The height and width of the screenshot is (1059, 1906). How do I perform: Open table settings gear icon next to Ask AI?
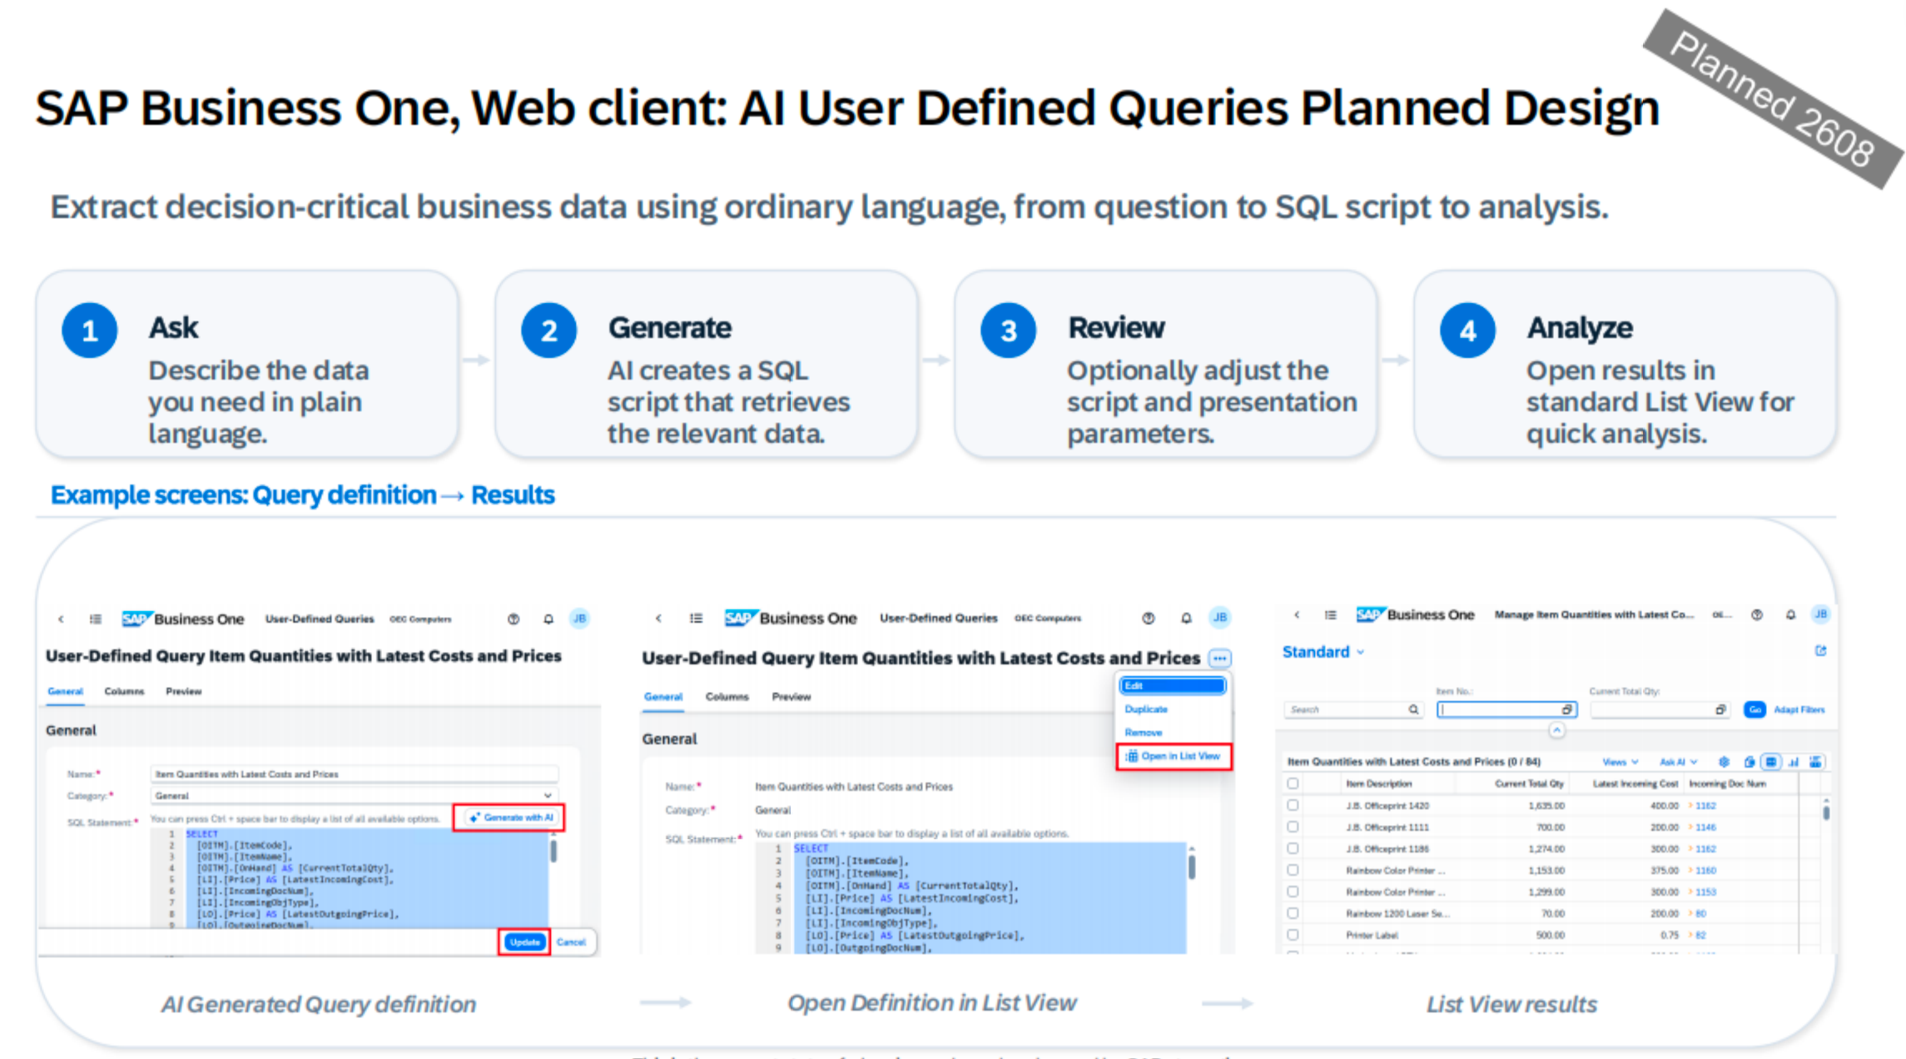click(1725, 762)
